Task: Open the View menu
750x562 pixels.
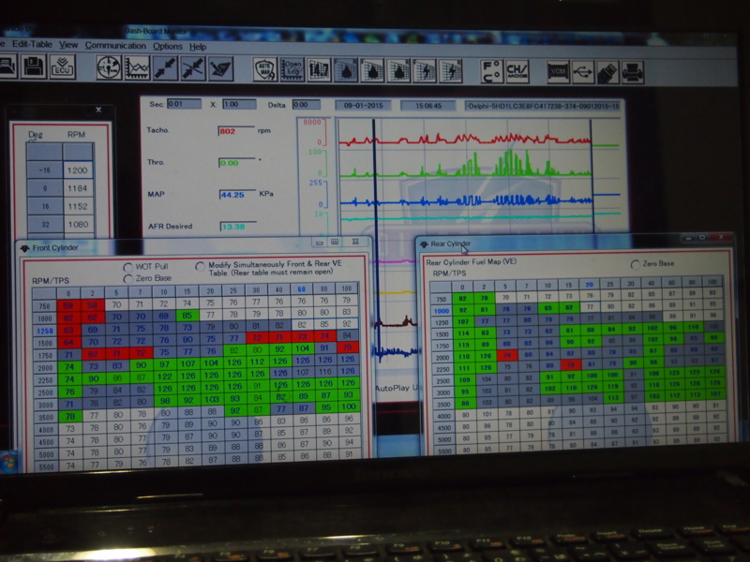Action: click(x=68, y=45)
